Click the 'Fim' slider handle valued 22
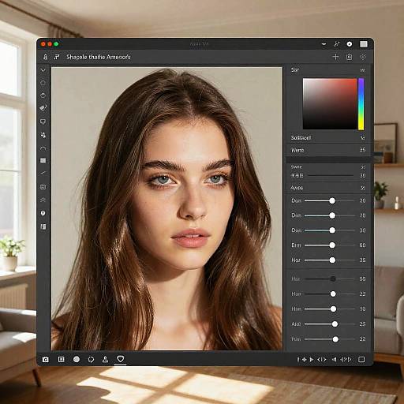 pos(335,339)
